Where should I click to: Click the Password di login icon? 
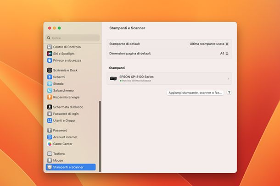50,114
